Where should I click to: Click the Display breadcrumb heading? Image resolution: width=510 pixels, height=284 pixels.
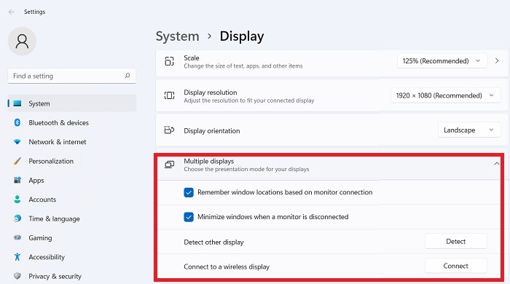pos(242,36)
